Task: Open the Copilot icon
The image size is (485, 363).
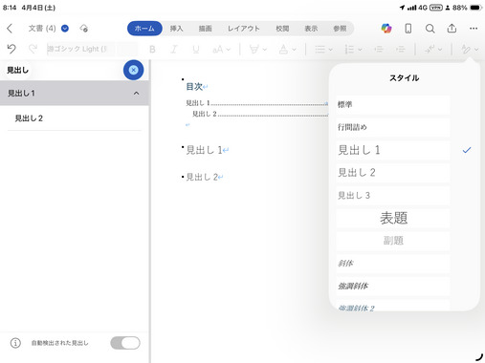Action: click(386, 29)
